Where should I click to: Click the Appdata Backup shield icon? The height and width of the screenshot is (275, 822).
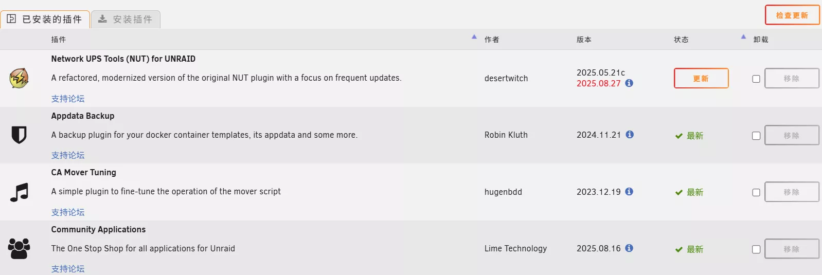click(x=19, y=135)
